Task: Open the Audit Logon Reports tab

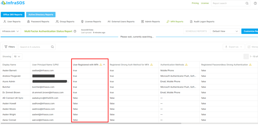Action: coord(202,22)
